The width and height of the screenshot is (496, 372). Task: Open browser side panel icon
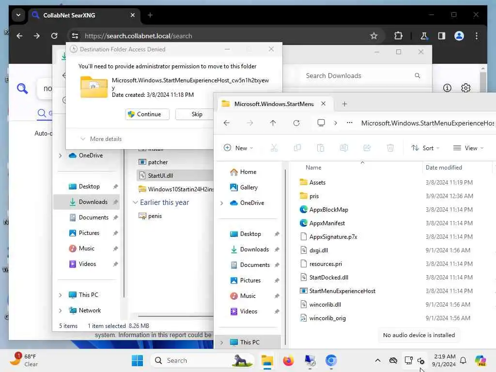tap(442, 36)
